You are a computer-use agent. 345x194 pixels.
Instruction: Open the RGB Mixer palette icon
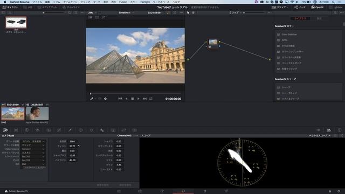[37, 130]
